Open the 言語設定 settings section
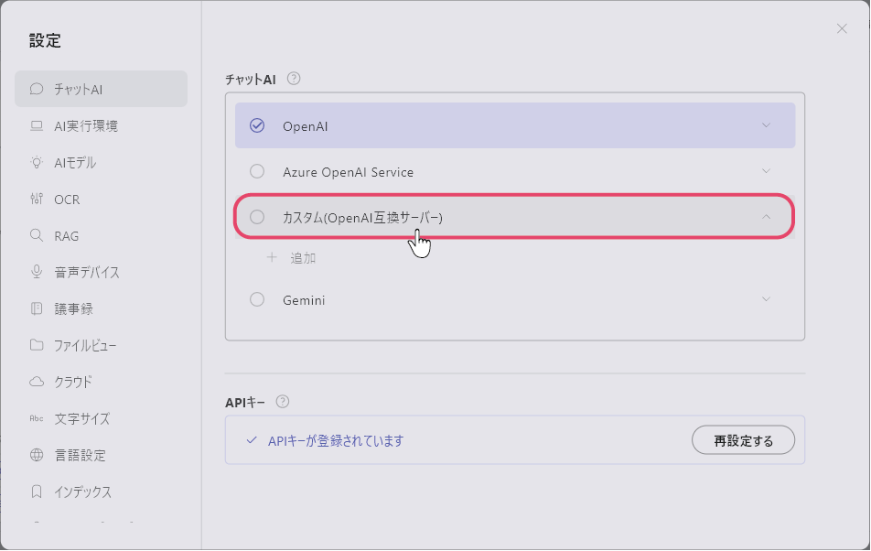Image resolution: width=871 pixels, height=551 pixels. pyautogui.click(x=80, y=455)
